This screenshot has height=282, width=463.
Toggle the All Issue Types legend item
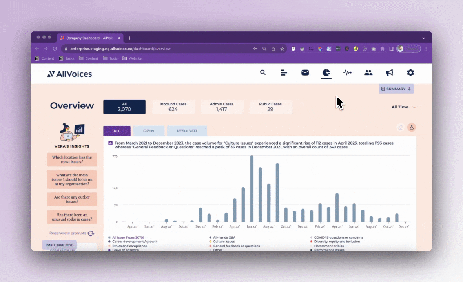coord(128,237)
